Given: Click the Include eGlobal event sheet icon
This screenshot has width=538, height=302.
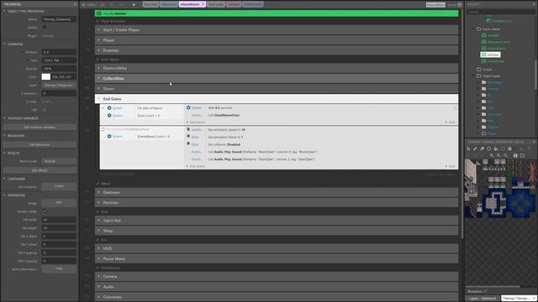Looking at the screenshot, I should (x=99, y=13).
